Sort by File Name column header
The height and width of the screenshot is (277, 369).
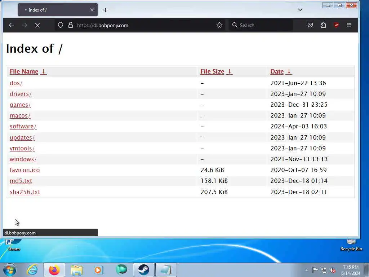coord(28,72)
